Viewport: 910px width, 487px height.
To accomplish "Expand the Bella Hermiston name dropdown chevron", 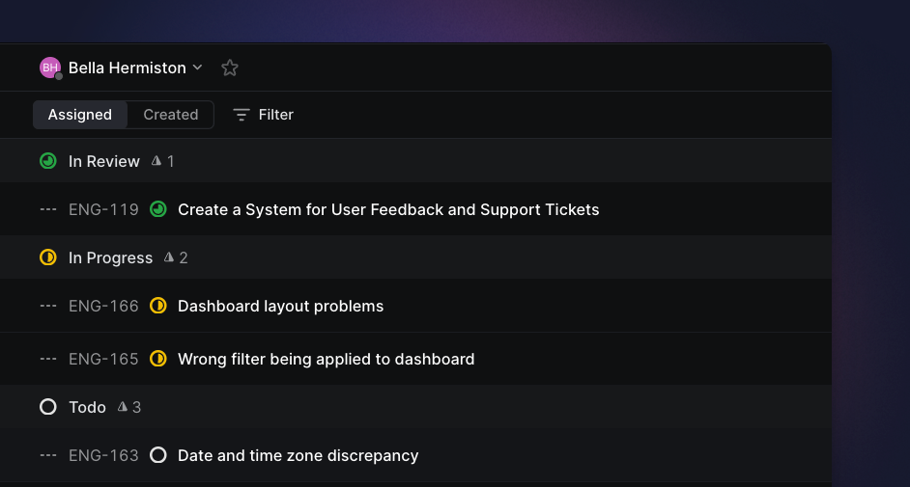I will [198, 68].
